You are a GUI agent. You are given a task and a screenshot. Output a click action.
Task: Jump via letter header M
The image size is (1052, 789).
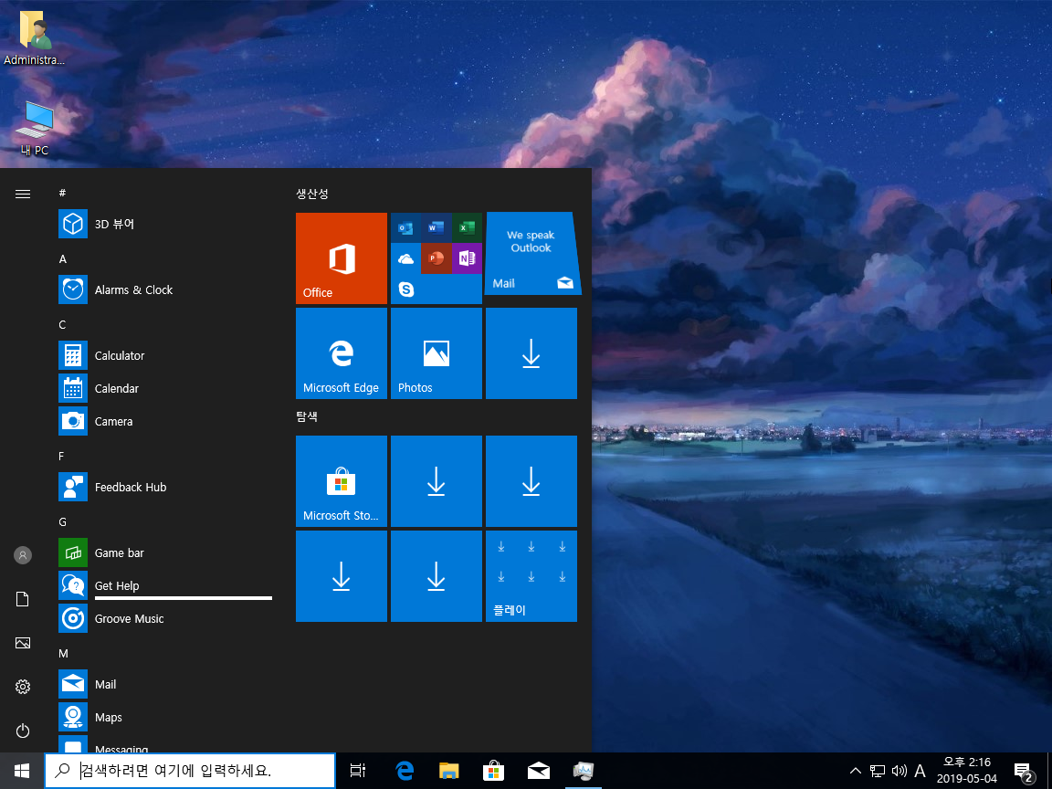(63, 654)
